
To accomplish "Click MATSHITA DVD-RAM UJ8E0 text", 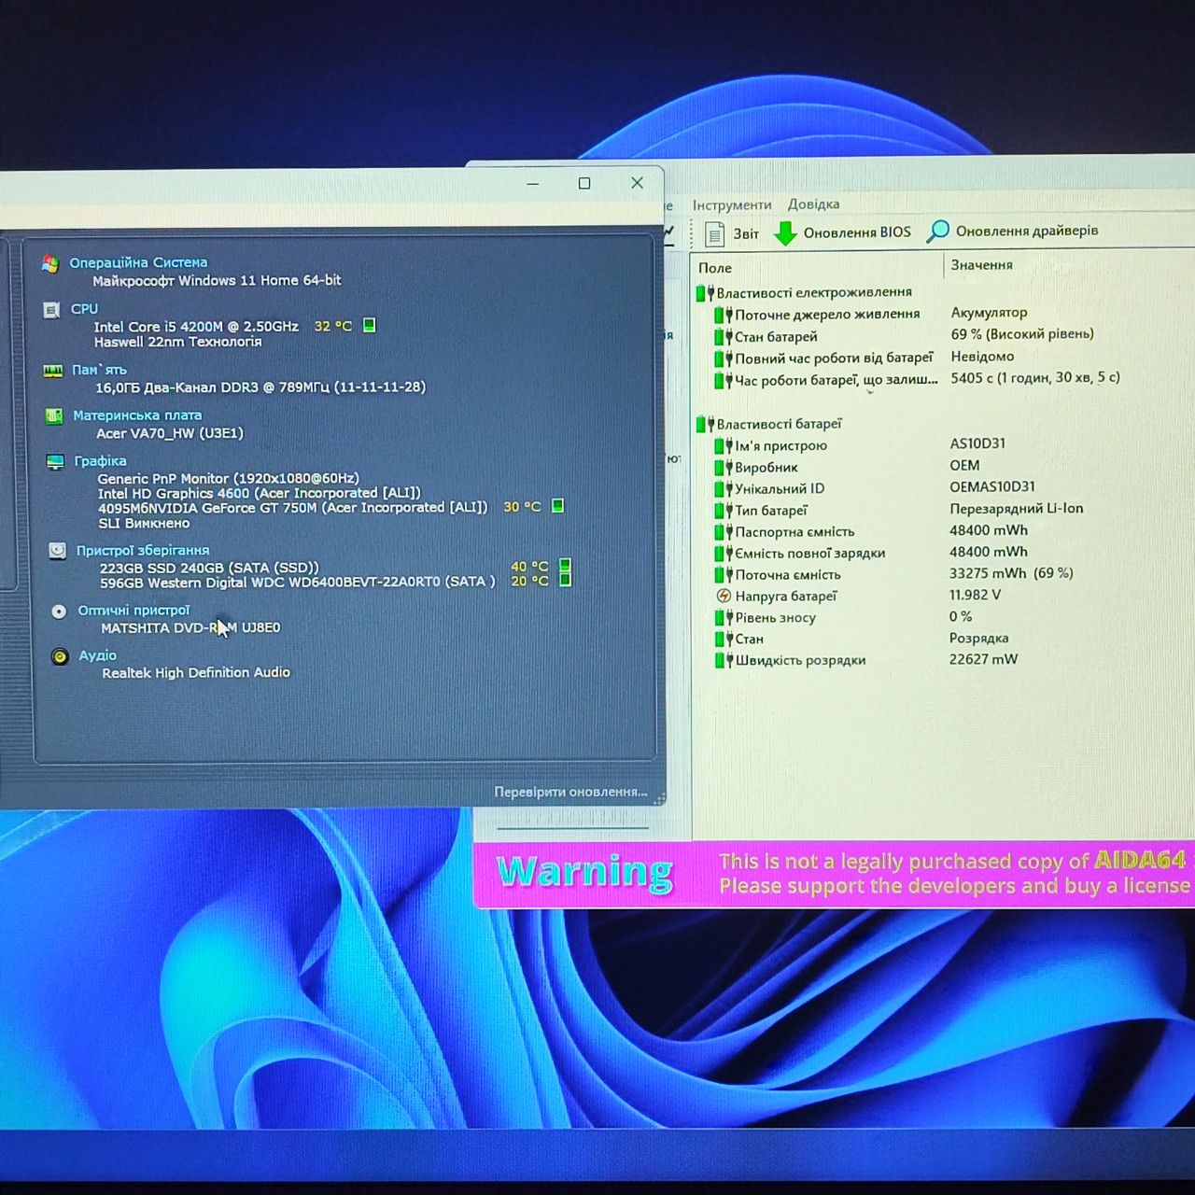I will click(190, 627).
